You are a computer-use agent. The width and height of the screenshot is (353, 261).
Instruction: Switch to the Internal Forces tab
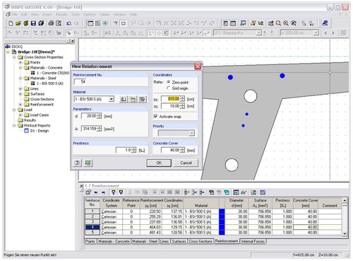[253, 241]
